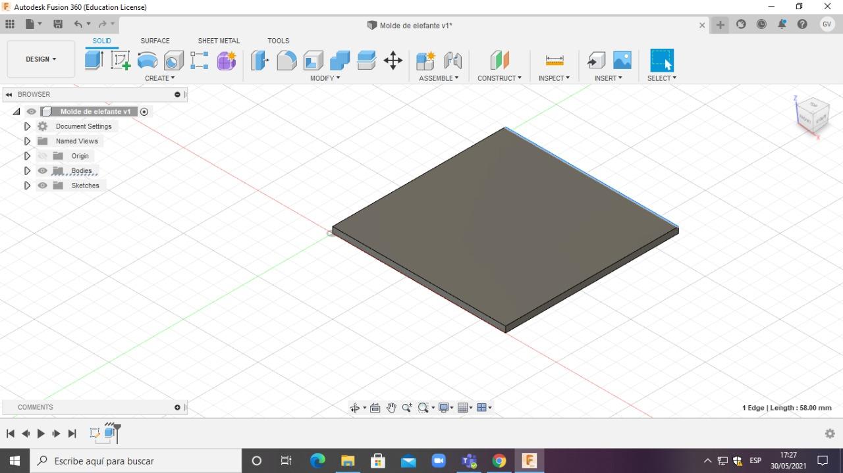Switch to the SHEET METAL tab
This screenshot has width=843, height=473.
pyautogui.click(x=219, y=41)
